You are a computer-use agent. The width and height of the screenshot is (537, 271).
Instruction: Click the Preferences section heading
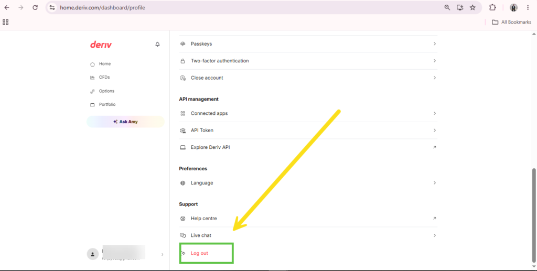[x=193, y=169]
